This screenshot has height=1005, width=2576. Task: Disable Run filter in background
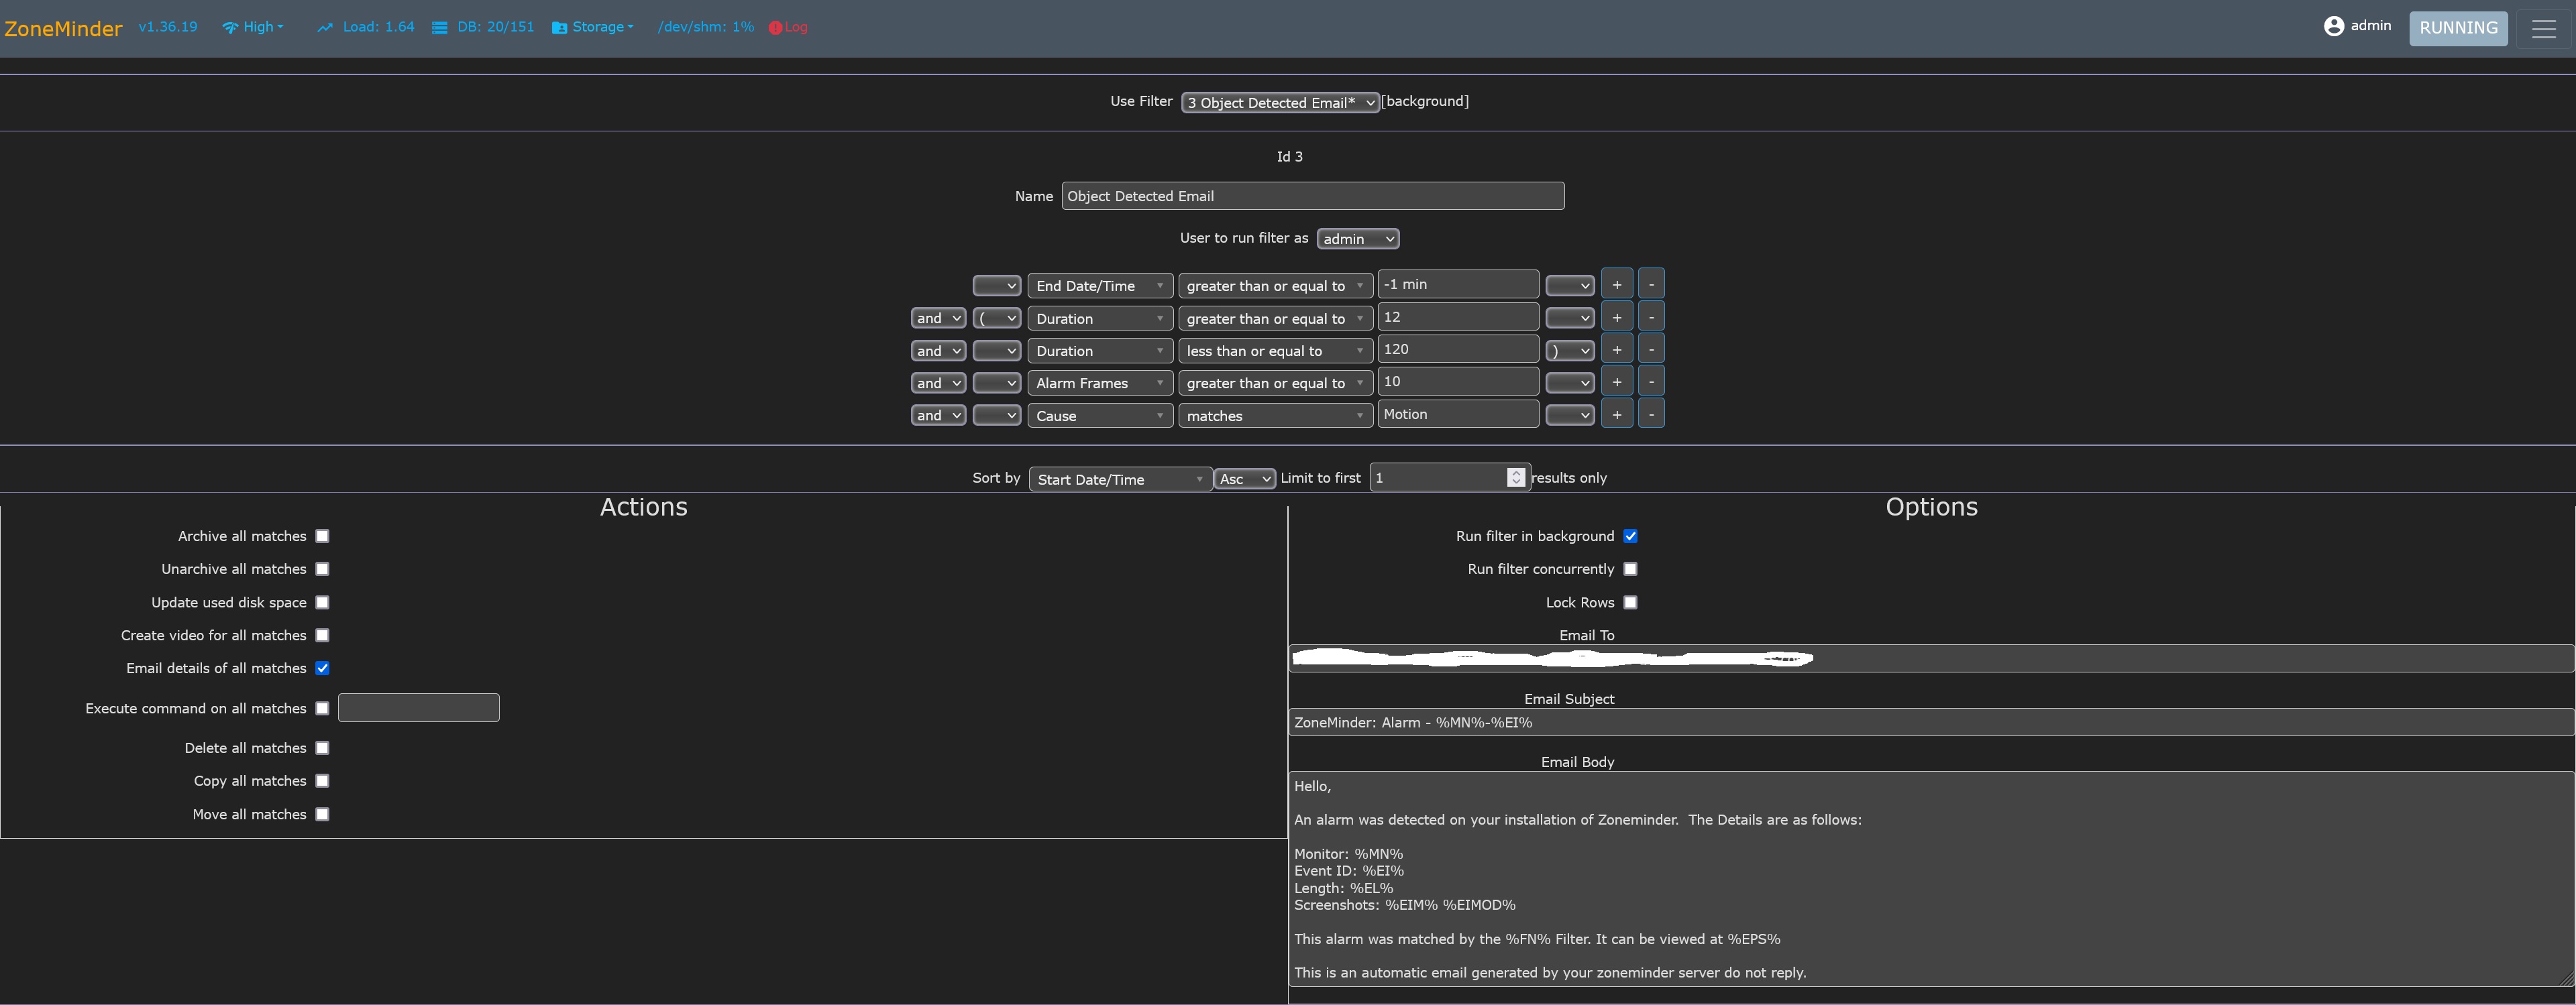[x=1630, y=536]
